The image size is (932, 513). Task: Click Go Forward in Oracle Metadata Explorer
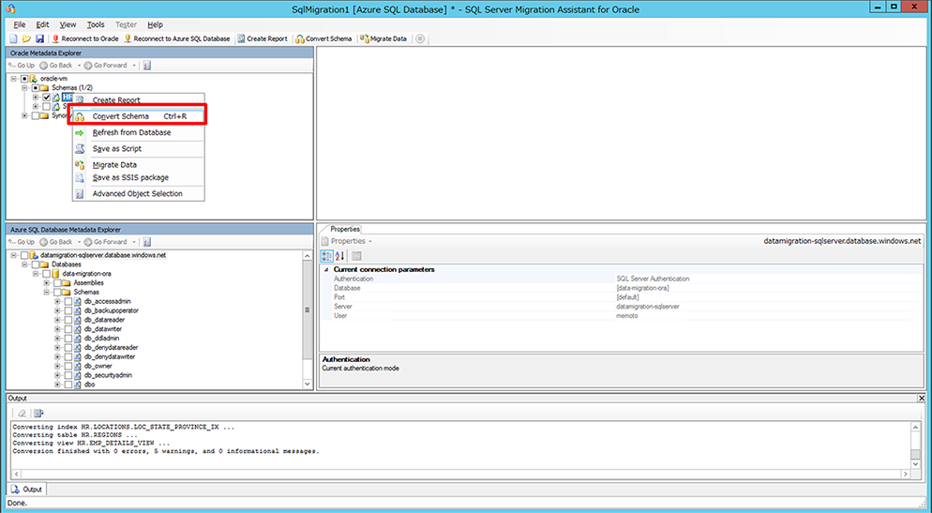[x=105, y=66]
